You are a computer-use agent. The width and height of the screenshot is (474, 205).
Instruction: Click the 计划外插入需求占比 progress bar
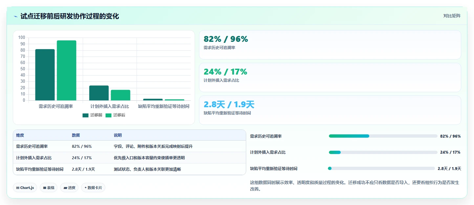click(x=383, y=152)
